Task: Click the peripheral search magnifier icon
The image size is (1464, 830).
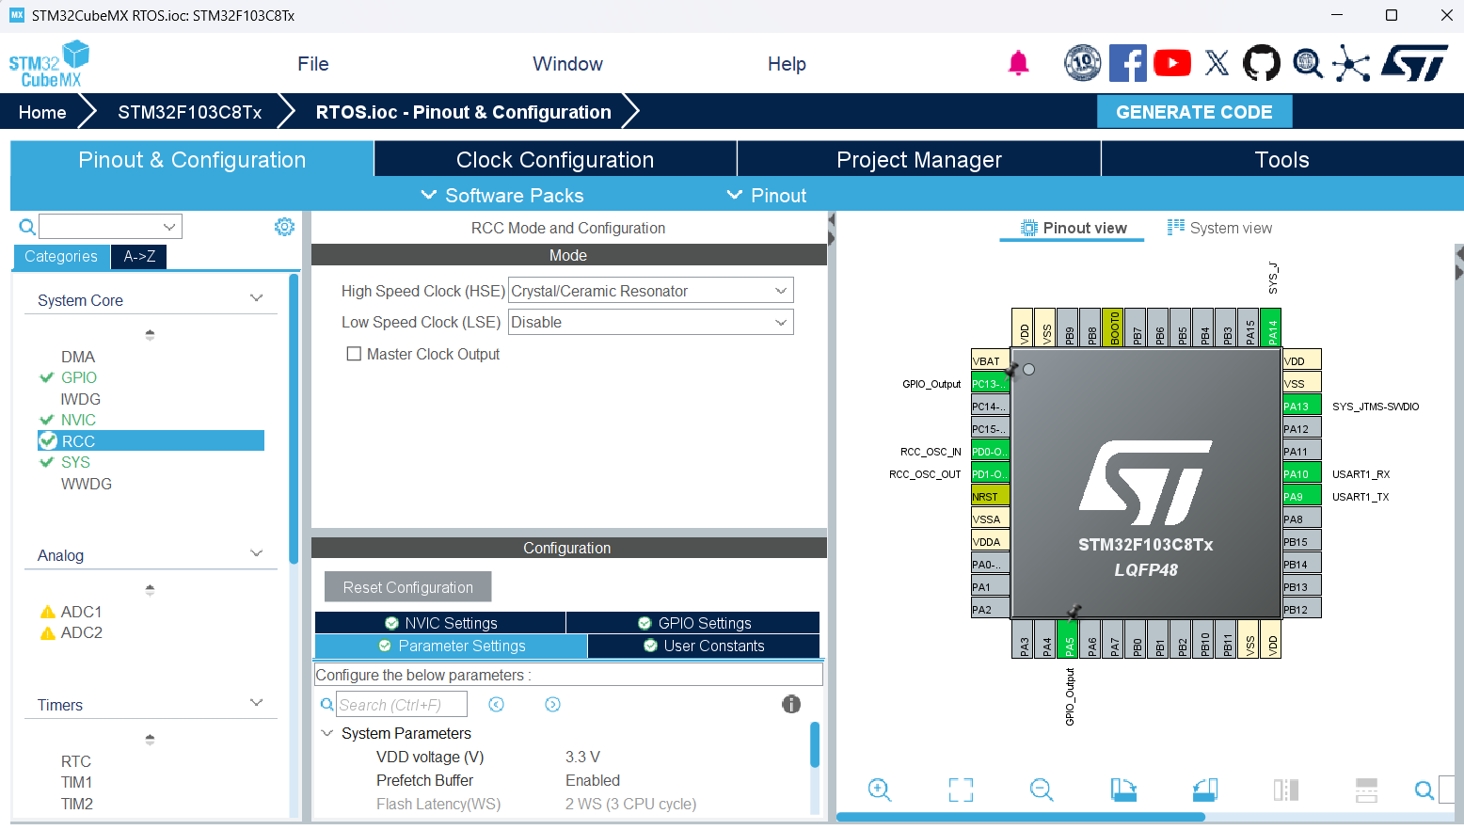Action: click(27, 227)
